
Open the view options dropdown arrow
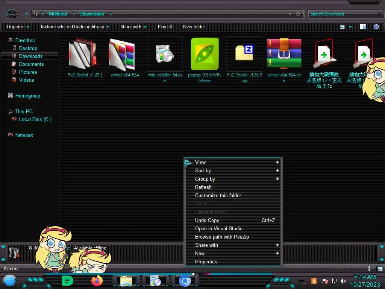click(350, 27)
